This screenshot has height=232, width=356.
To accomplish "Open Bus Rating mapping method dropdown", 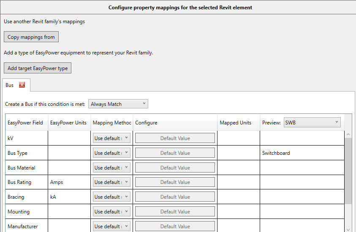I will coord(111,182).
